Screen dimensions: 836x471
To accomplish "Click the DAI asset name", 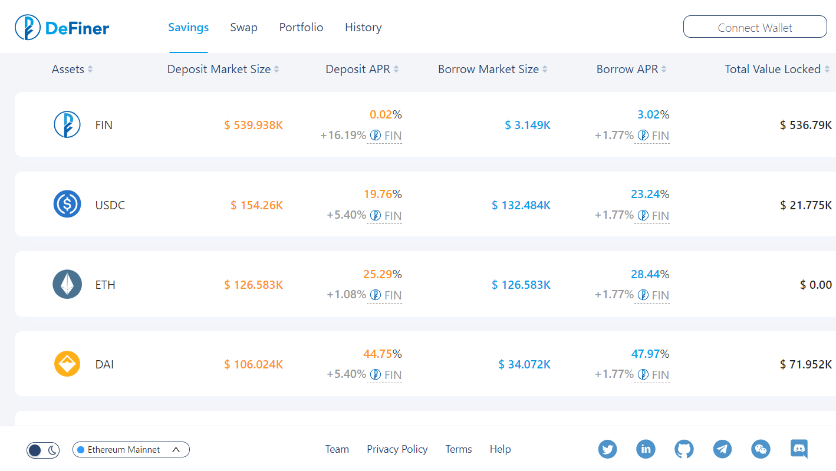I will click(x=104, y=364).
